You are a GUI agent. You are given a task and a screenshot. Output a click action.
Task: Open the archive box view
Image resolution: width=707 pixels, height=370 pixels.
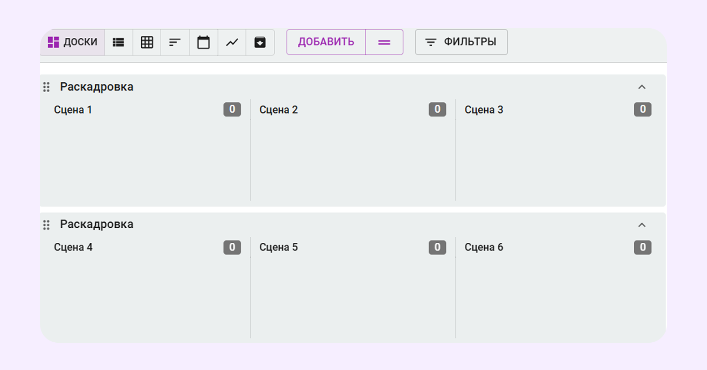coord(260,42)
